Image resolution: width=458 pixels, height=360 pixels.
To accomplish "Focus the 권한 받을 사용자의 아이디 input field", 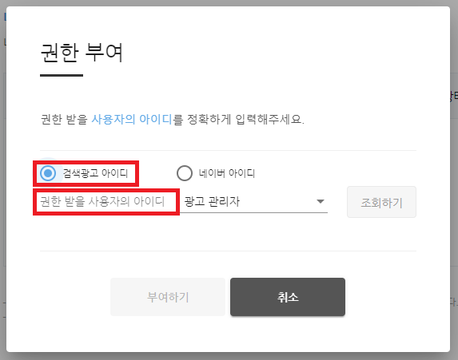I will [x=106, y=202].
